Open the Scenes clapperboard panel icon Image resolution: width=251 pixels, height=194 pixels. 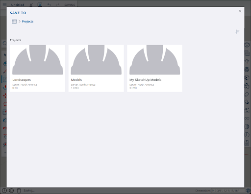tap(247, 111)
